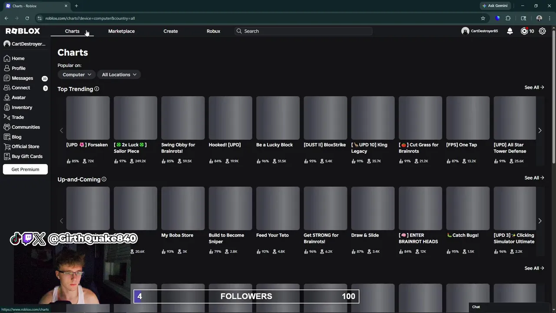Open Be a Lucky Block thumbnail

pos(278,118)
